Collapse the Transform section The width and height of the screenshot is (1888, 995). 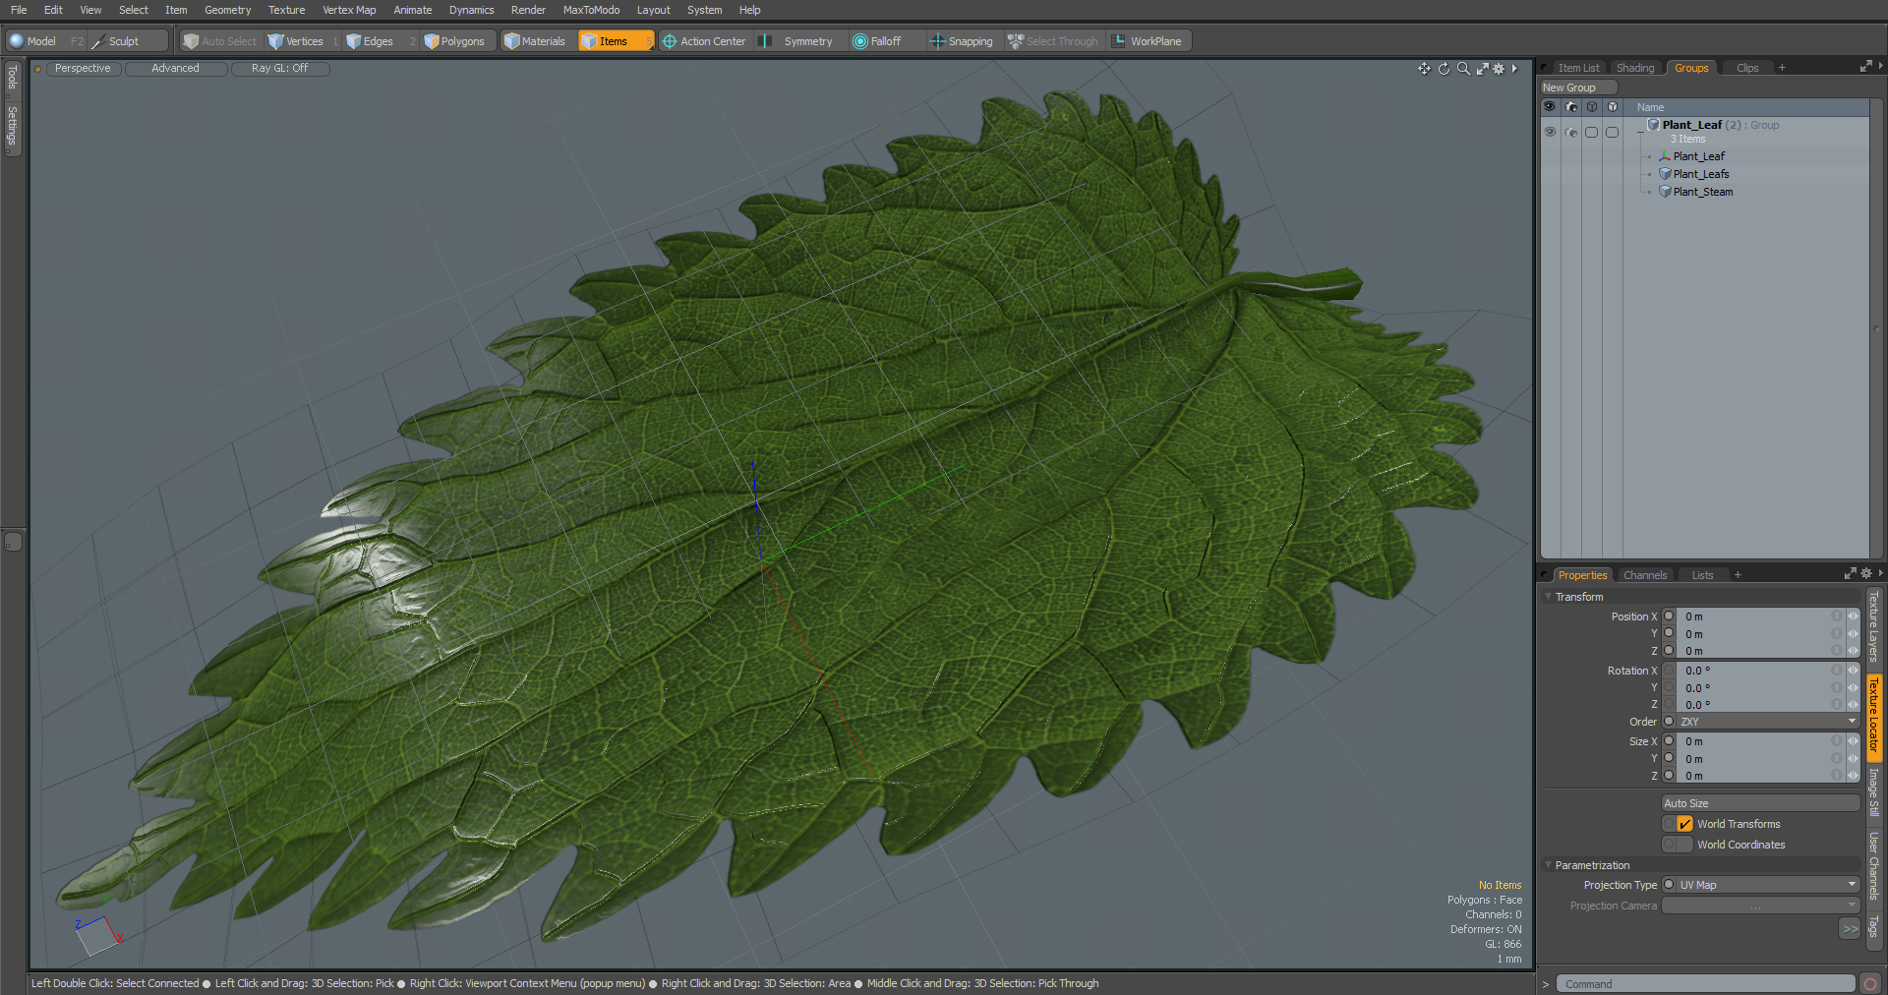(x=1549, y=597)
